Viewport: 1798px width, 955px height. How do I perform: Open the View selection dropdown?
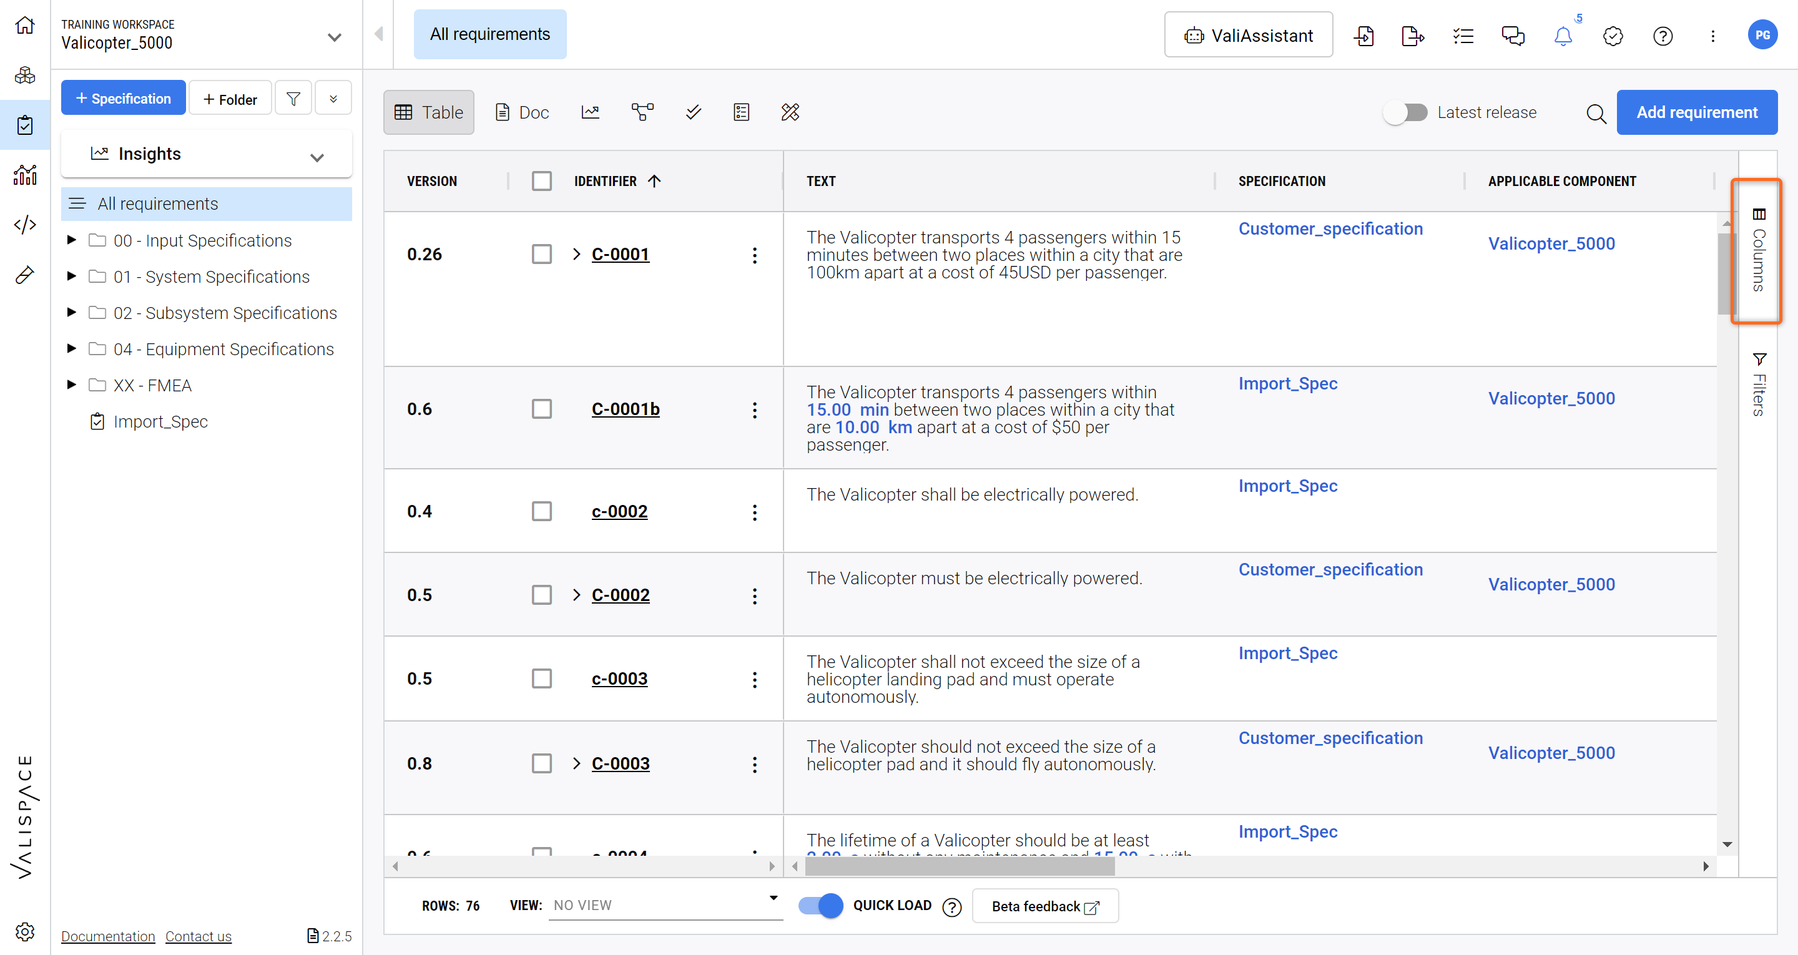coord(666,906)
